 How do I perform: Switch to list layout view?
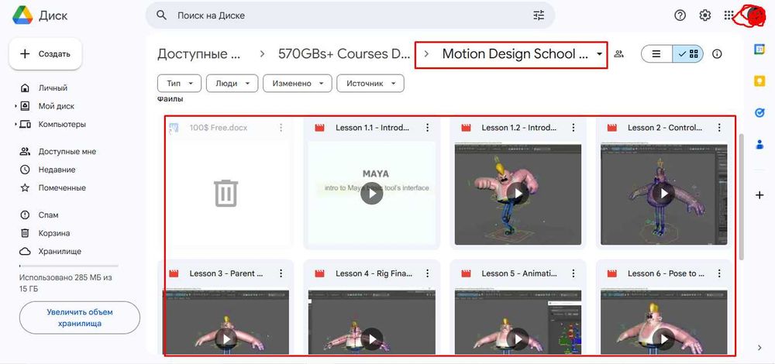(656, 54)
